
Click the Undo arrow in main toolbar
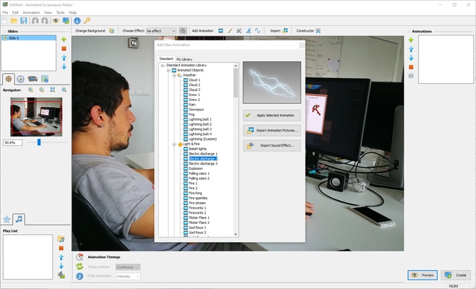pyautogui.click(x=35, y=21)
